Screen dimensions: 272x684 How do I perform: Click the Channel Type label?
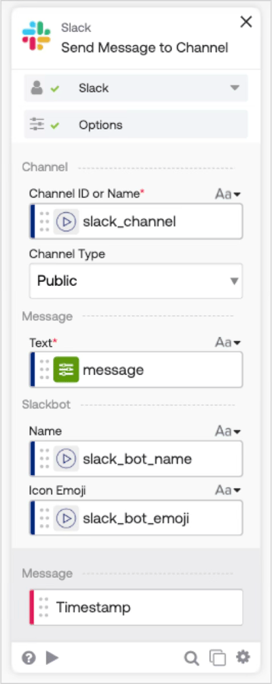point(67,254)
